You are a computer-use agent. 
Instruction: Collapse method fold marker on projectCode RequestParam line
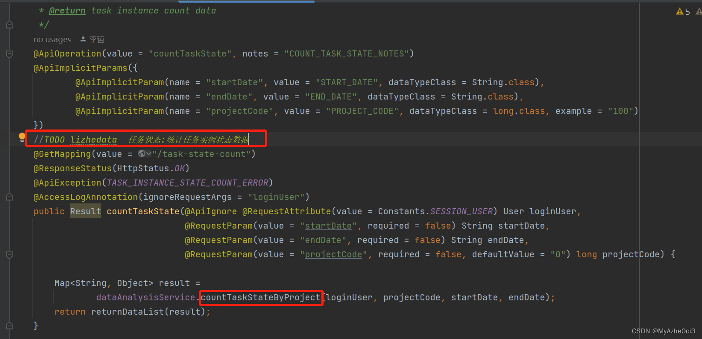tap(9, 254)
